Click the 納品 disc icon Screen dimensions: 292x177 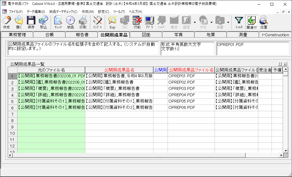(70, 22)
